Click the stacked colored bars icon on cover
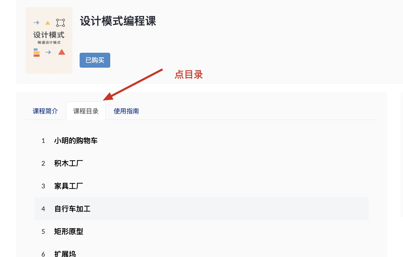403x257 pixels. (37, 53)
